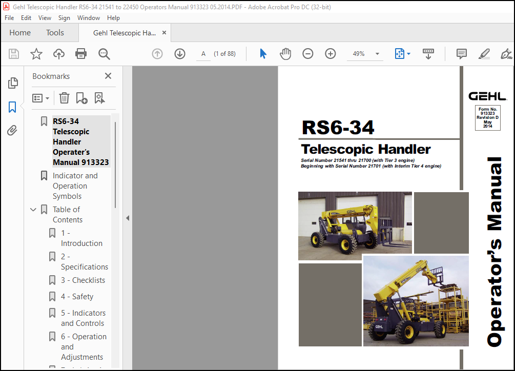Close the Bookmarks panel
This screenshot has height=371, width=515.
click(x=108, y=76)
